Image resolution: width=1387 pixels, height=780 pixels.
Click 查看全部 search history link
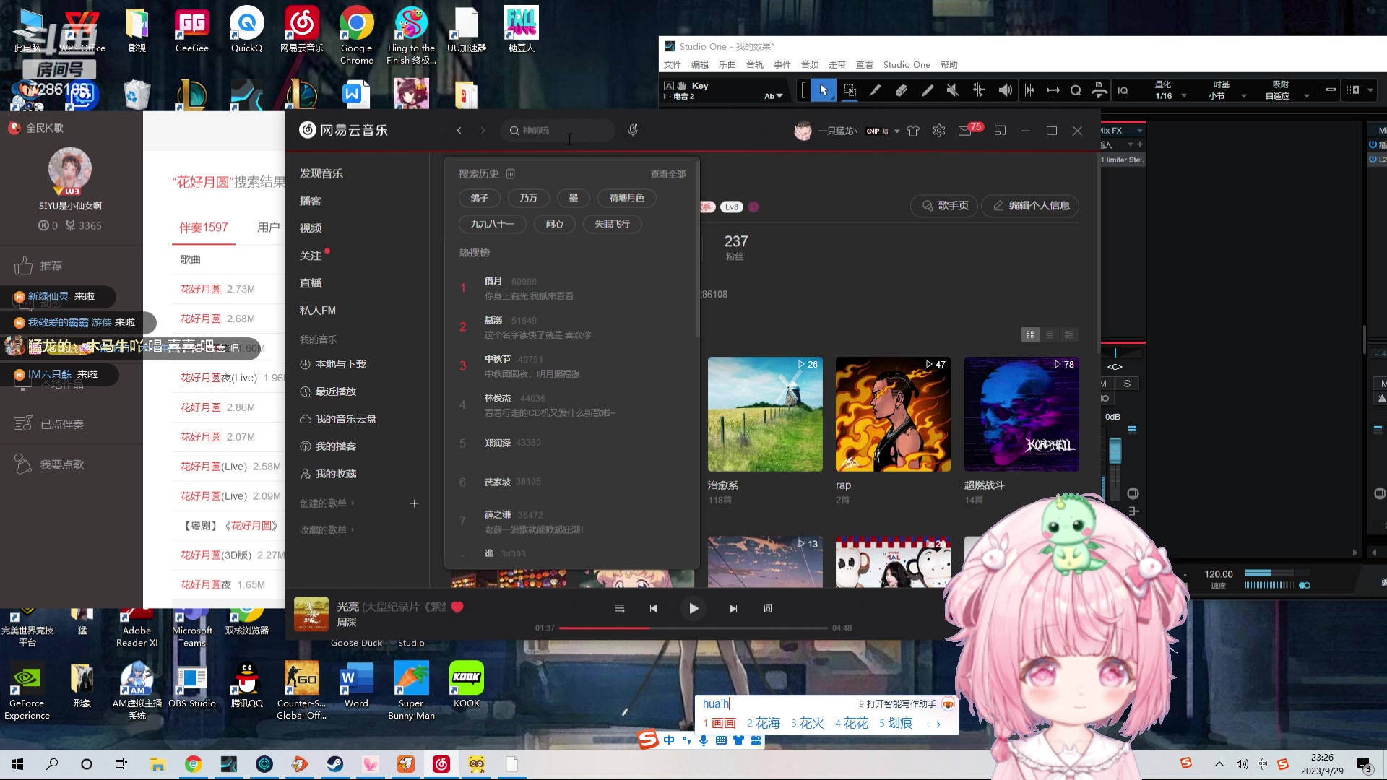pos(667,174)
